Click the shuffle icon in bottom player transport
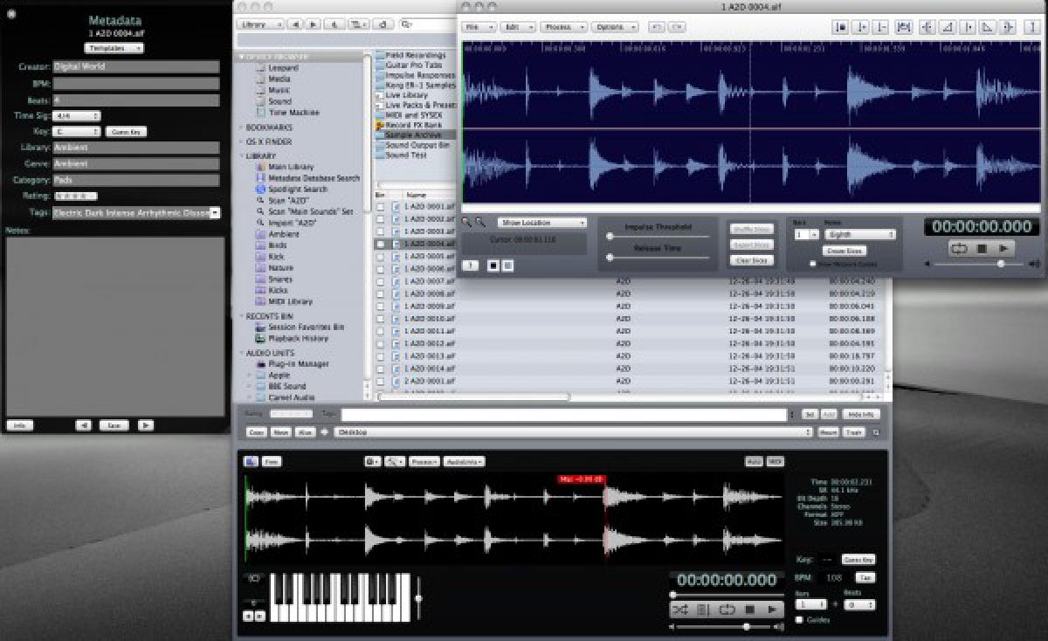The width and height of the screenshot is (1048, 641). 681,610
